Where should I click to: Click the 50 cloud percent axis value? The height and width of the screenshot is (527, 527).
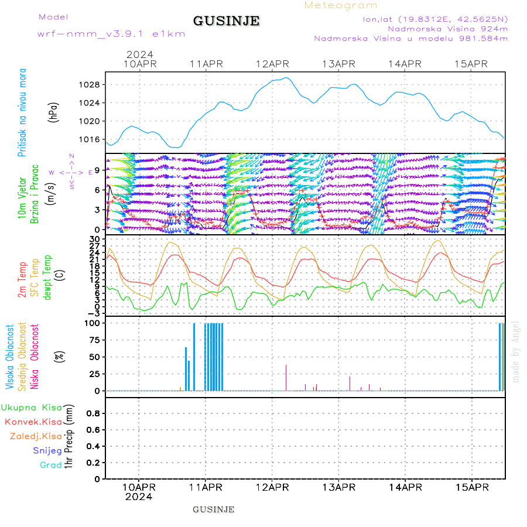pyautogui.click(x=95, y=357)
